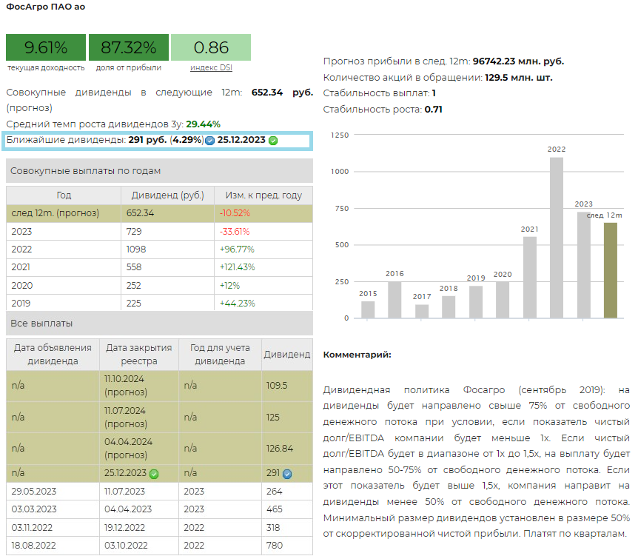This screenshot has width=638, height=556.
Task: Click blue badge icon beside 4.29% yield
Action: [x=209, y=141]
